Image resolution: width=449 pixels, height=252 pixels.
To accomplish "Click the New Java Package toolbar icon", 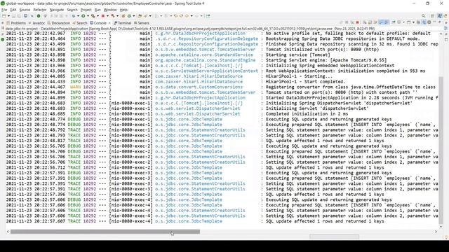I will (123, 16).
